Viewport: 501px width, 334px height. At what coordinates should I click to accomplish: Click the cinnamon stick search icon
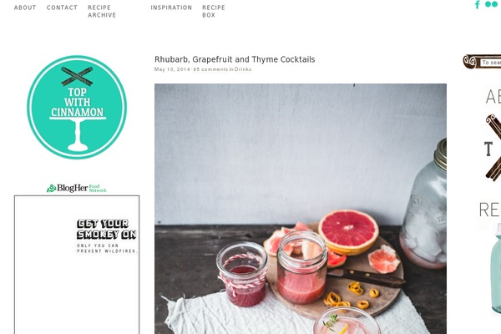[x=470, y=61]
